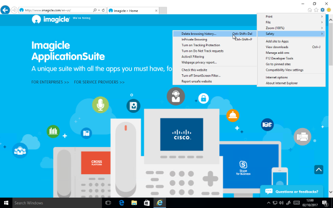Screen dimensions: 333x208
Task: Click the browser Back arrow button
Action: point(5,10)
